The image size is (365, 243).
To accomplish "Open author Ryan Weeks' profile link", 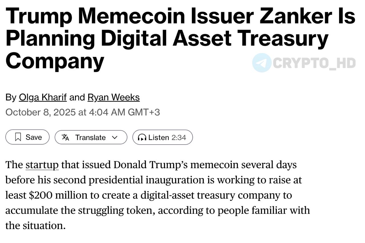I will pyautogui.click(x=113, y=97).
